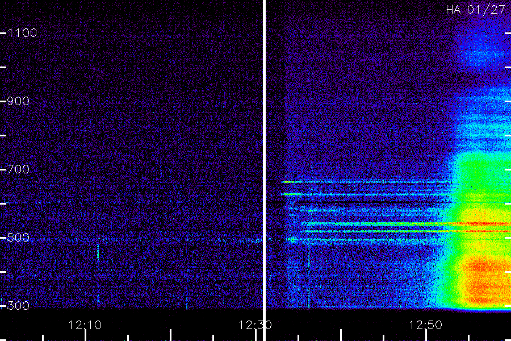Click the 12:10 time axis label
The height and width of the screenshot is (341, 511).
pyautogui.click(x=85, y=325)
